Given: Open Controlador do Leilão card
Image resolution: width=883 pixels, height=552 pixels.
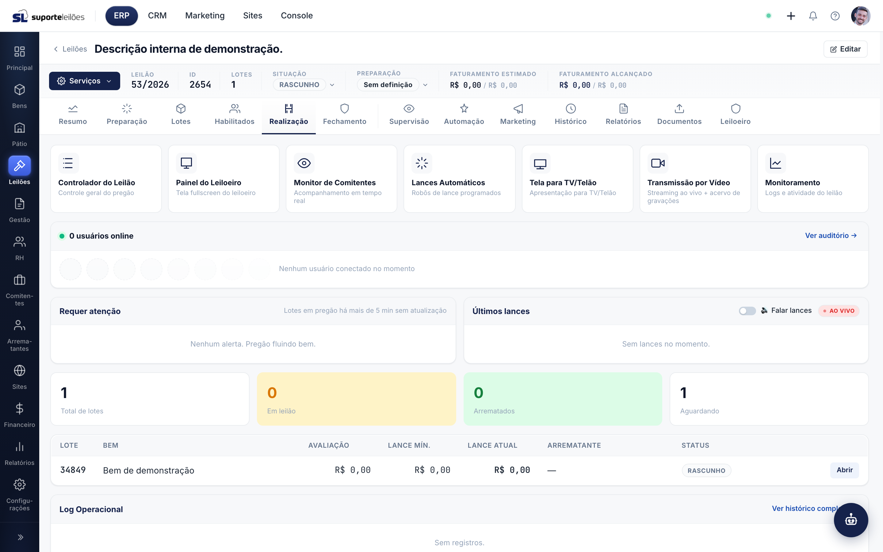Looking at the screenshot, I should point(106,178).
